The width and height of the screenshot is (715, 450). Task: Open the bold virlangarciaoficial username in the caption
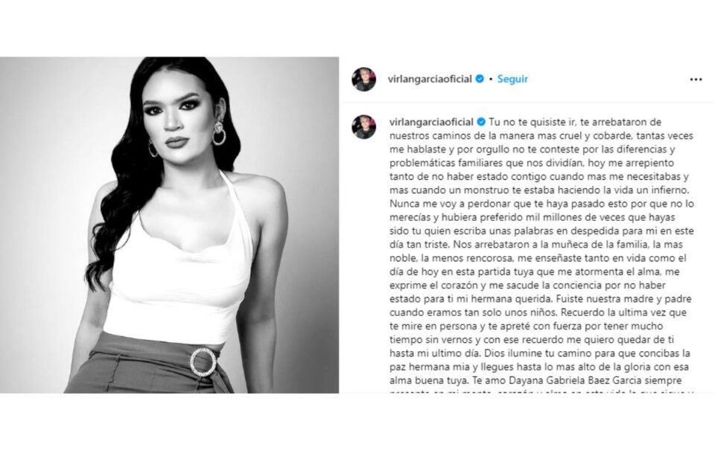(x=431, y=122)
